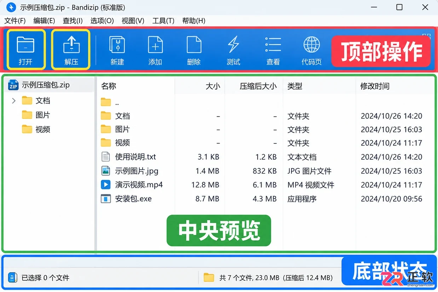Screen dimensions: 438x292
Task: Click the Delete (删除) toolbar icon
Action: click(194, 45)
